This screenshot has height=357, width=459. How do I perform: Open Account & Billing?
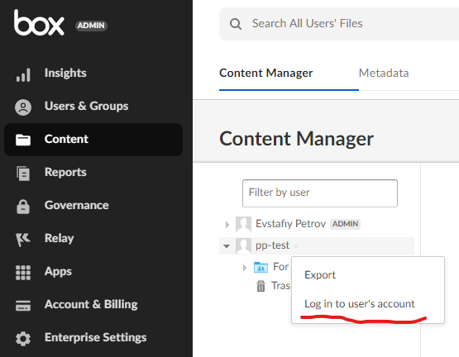[x=91, y=304]
